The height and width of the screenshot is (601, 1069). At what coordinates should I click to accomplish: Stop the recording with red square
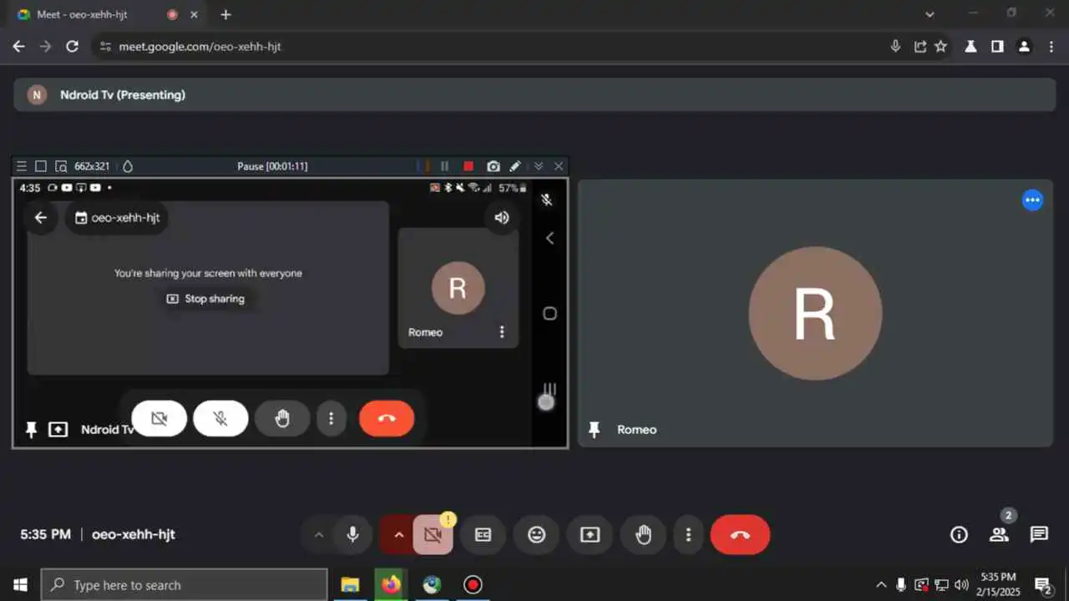[x=469, y=166]
